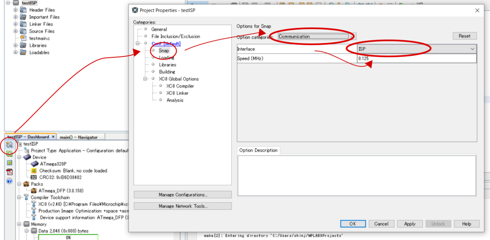Click the Help button
This screenshot has height=240, width=490.
click(467, 224)
